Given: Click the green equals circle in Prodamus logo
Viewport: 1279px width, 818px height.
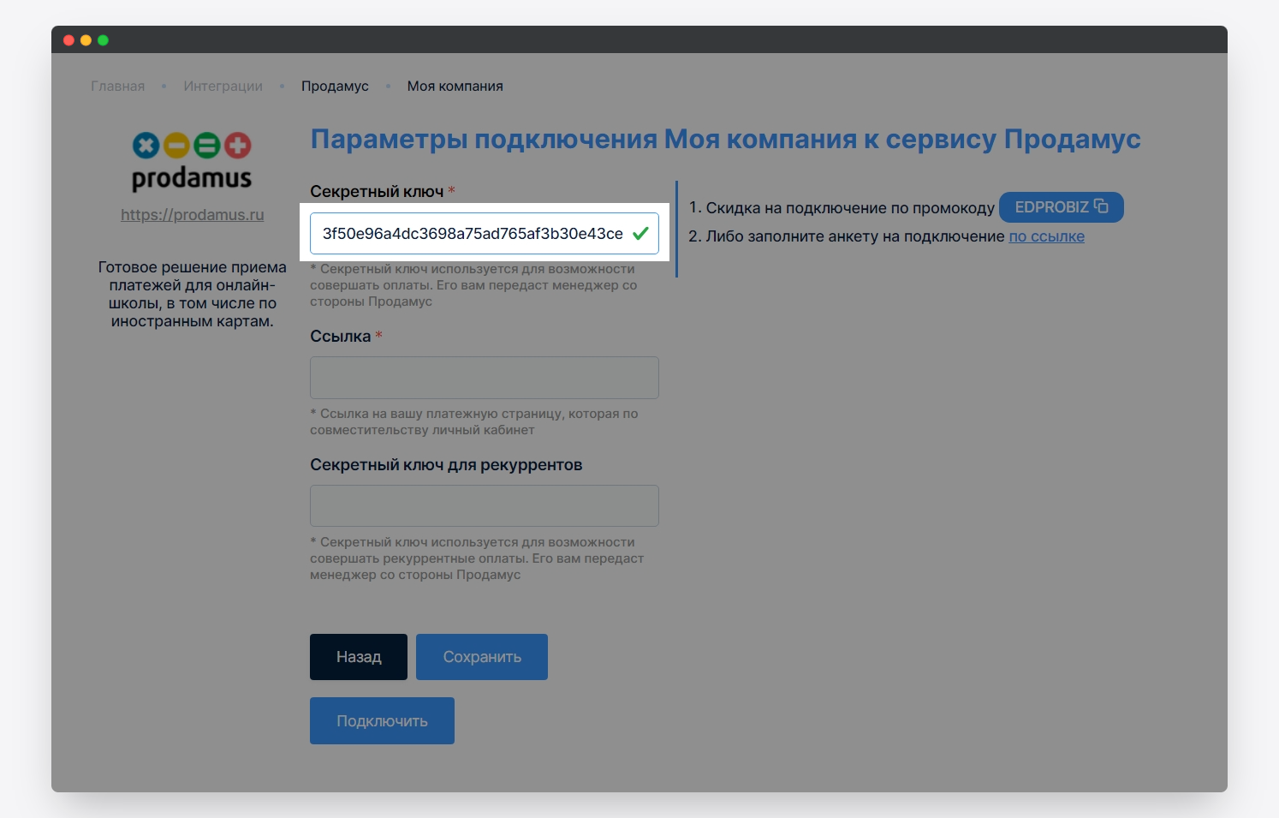Looking at the screenshot, I should pos(207,146).
